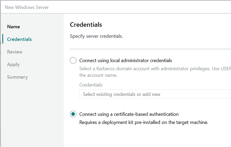Click the deployment kit requirement note
This screenshot has width=231, height=147.
coord(144,122)
